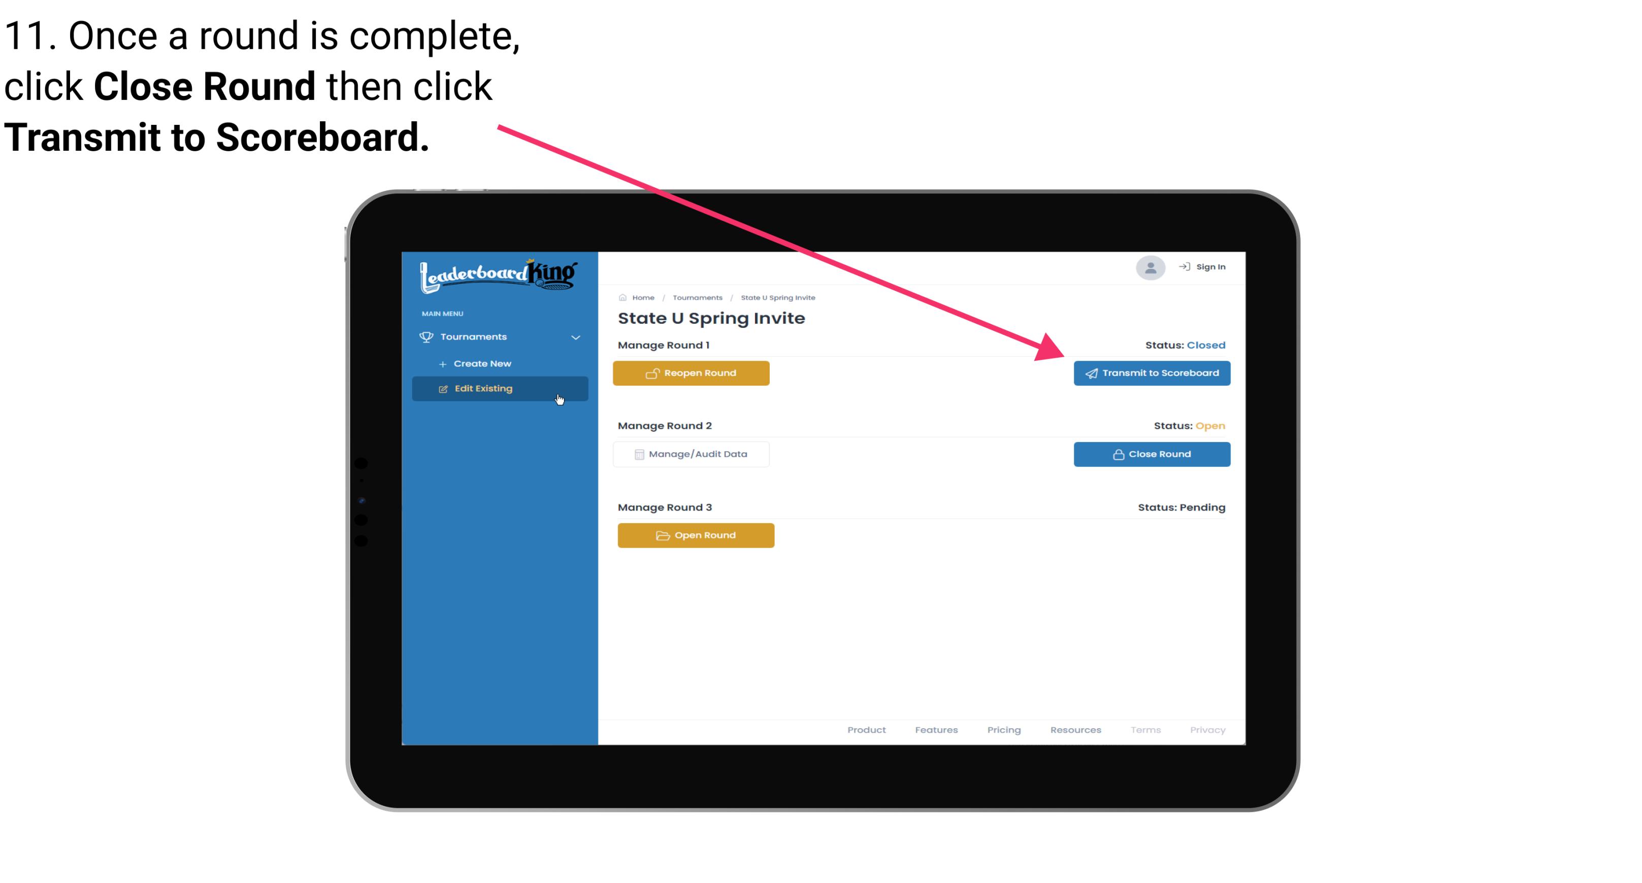Click the Reopen Round icon
This screenshot has height=883, width=1642.
coord(652,372)
